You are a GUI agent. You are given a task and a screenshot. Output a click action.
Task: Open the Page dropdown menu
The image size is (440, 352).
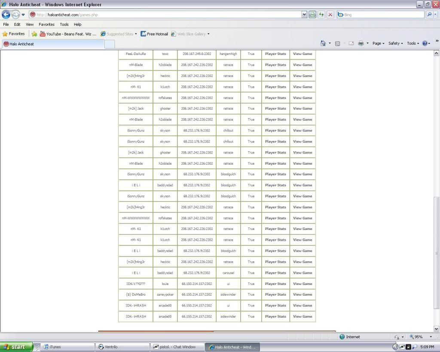(x=378, y=43)
